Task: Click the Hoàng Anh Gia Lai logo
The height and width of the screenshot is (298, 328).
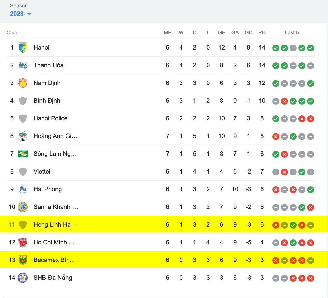Action: (x=23, y=136)
